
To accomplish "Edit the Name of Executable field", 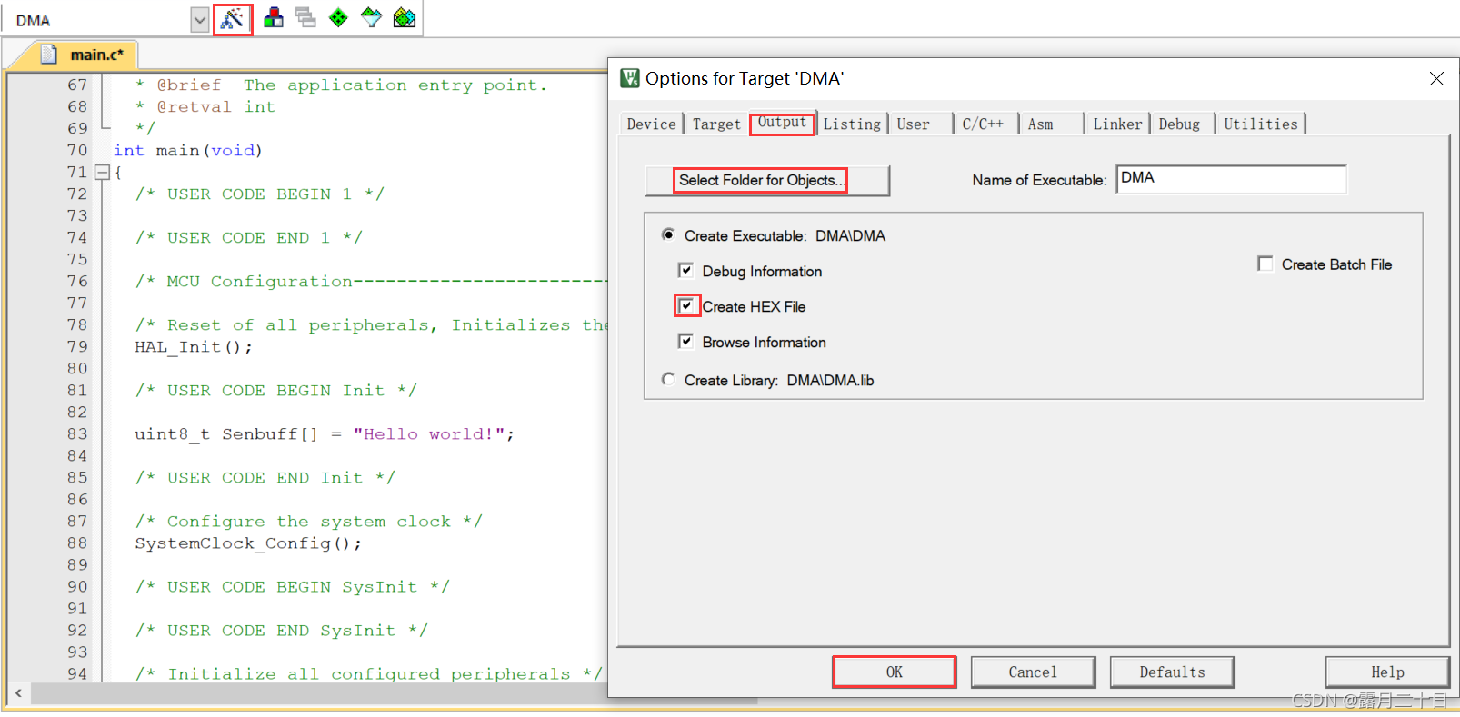I will 1231,179.
